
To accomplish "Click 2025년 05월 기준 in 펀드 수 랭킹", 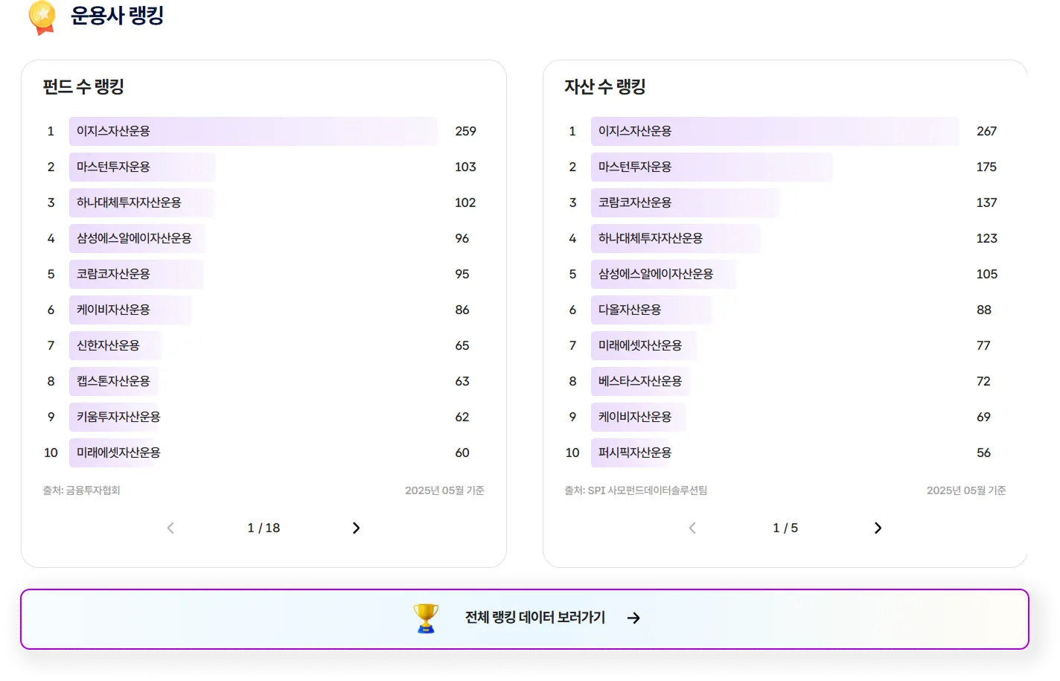I will click(x=444, y=490).
